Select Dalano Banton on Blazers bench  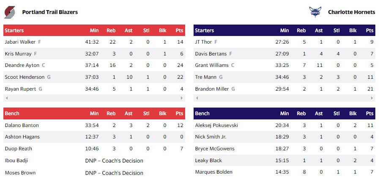pyautogui.click(x=22, y=125)
